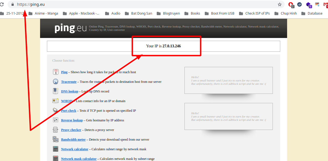328x161 pixels.
Task: Open the Port check link
Action: pos(69,111)
